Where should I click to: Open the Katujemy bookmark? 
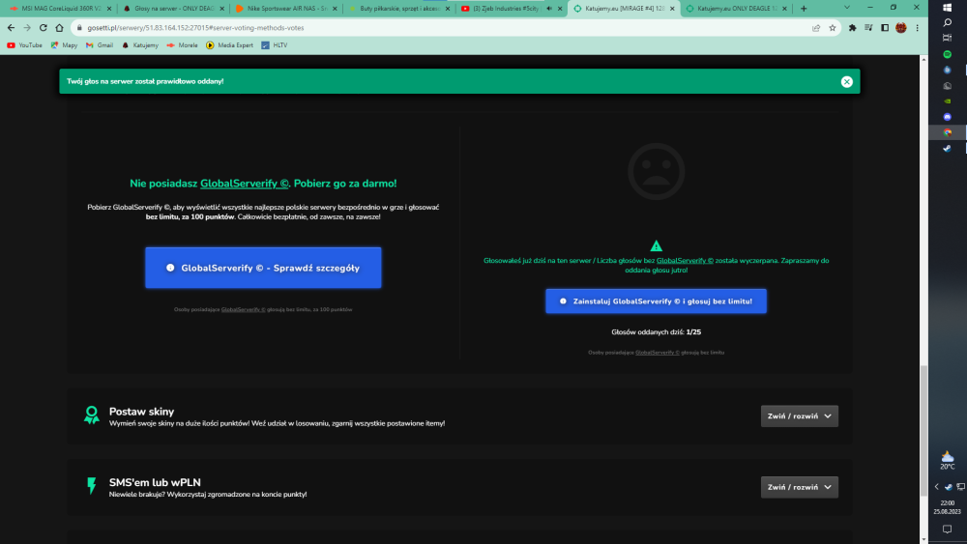click(x=140, y=45)
